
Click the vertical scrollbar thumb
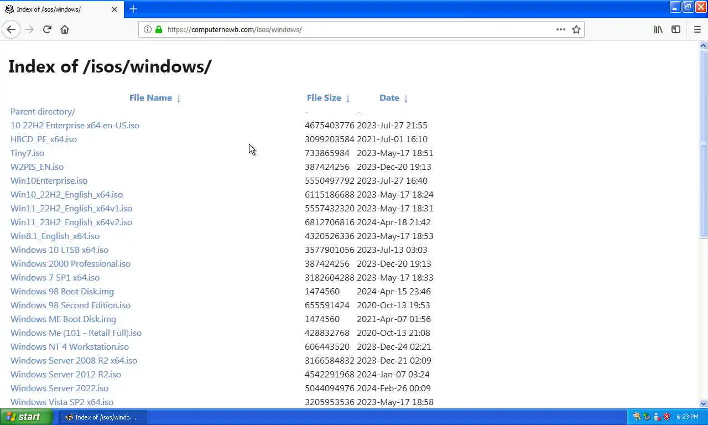(x=704, y=144)
